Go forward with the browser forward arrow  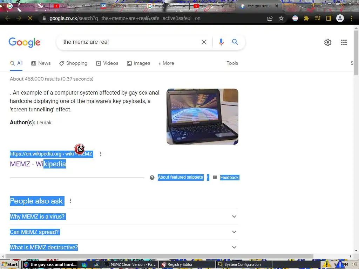tap(19, 18)
